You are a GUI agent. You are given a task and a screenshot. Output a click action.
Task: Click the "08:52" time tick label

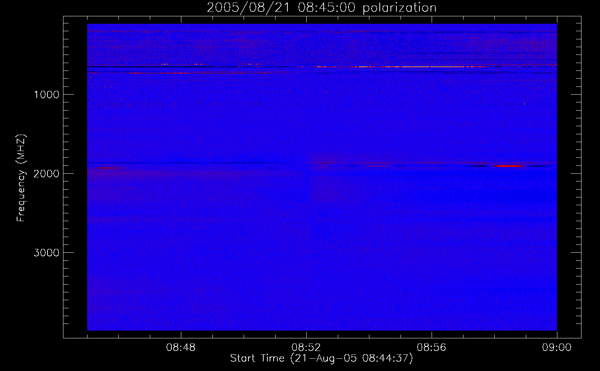(x=306, y=348)
